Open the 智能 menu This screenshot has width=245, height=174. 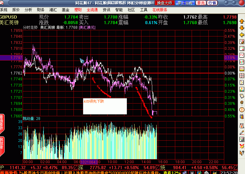[119, 10]
